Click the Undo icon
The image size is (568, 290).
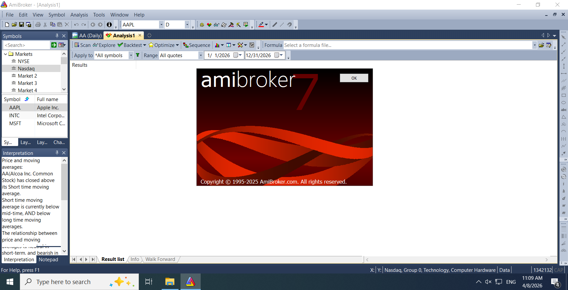coord(76,24)
